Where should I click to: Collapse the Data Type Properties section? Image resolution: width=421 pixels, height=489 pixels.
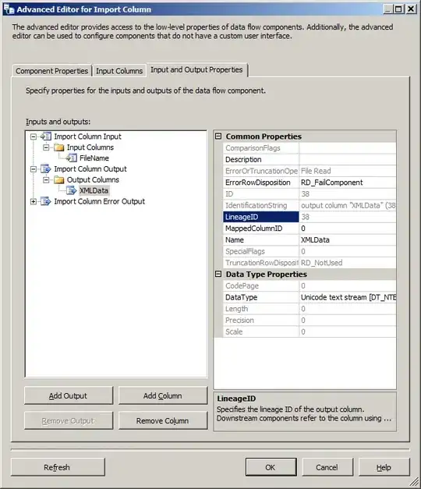pyautogui.click(x=218, y=274)
